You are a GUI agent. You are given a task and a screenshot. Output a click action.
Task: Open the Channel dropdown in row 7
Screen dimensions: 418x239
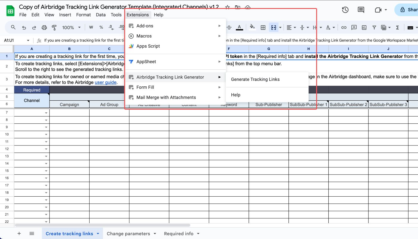coord(46,113)
